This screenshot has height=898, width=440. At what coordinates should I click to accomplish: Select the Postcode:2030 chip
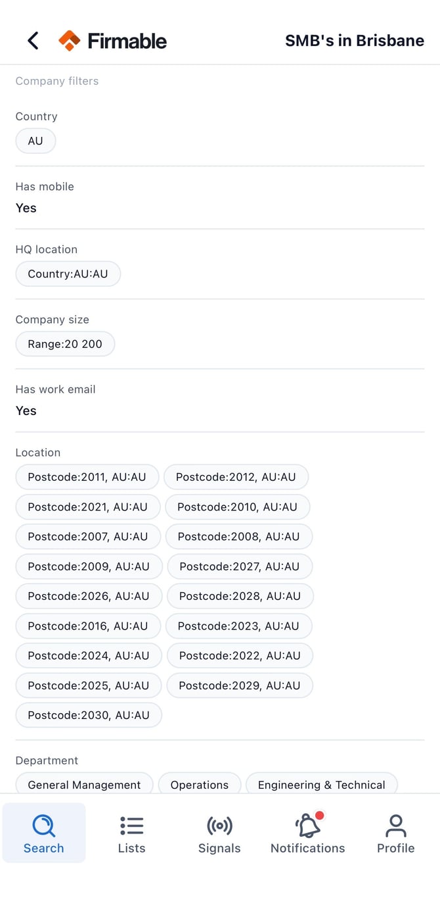click(x=89, y=715)
